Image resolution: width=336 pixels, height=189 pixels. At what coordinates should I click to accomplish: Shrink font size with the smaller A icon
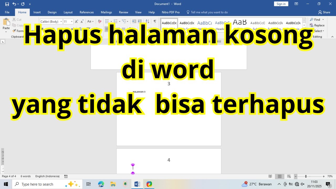82,22
